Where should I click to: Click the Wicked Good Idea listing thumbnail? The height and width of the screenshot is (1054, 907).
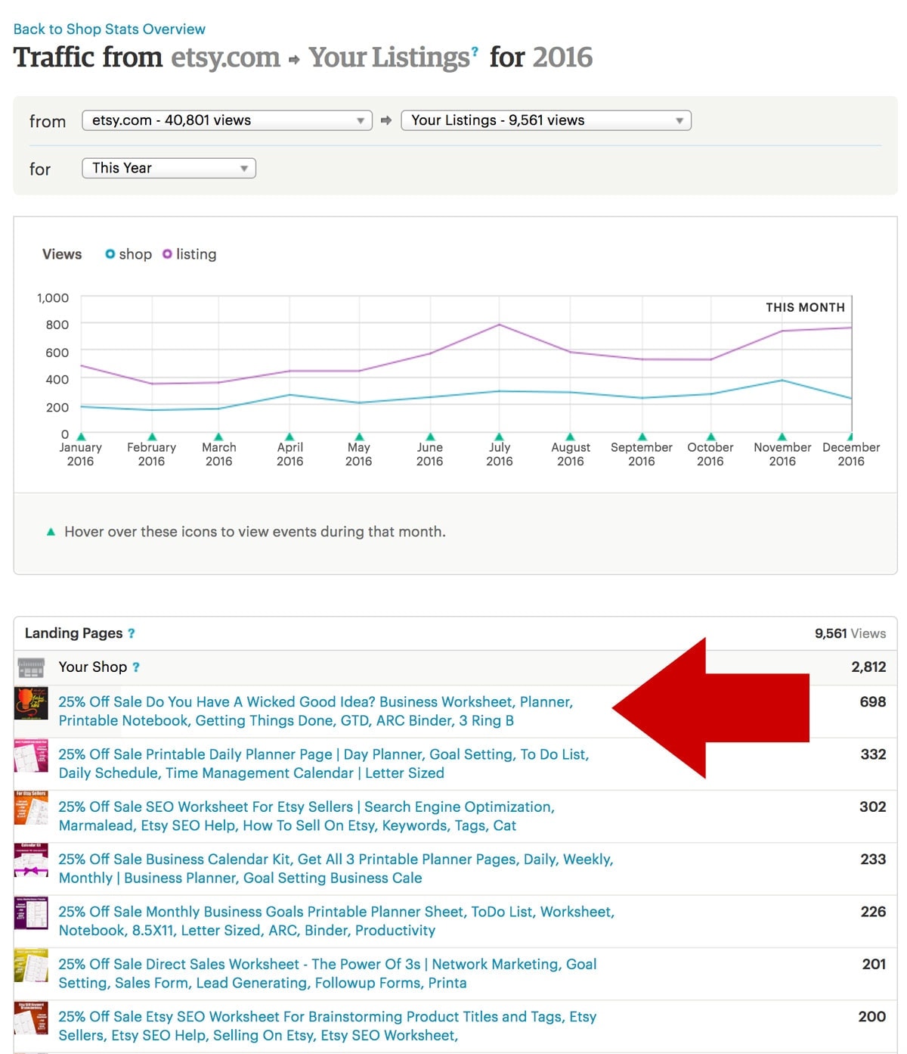pyautogui.click(x=31, y=704)
